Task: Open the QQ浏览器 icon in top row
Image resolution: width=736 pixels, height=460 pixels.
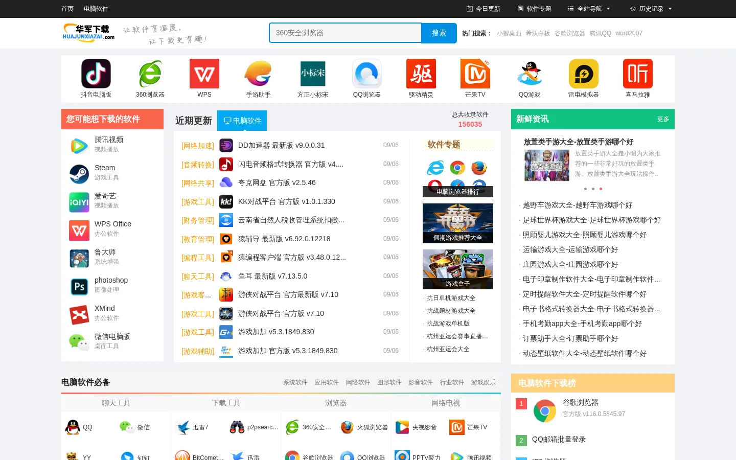Action: [367, 74]
